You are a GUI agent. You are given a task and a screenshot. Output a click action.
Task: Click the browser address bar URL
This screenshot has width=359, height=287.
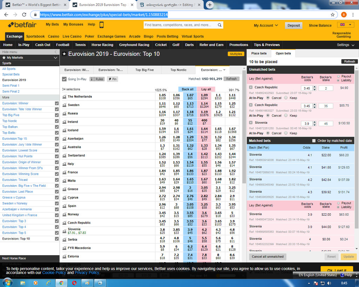coord(104,15)
